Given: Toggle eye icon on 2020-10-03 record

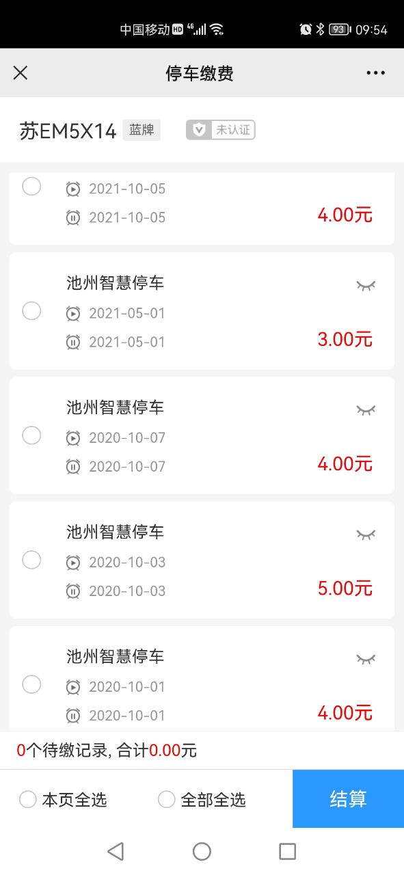Looking at the screenshot, I should (x=366, y=535).
